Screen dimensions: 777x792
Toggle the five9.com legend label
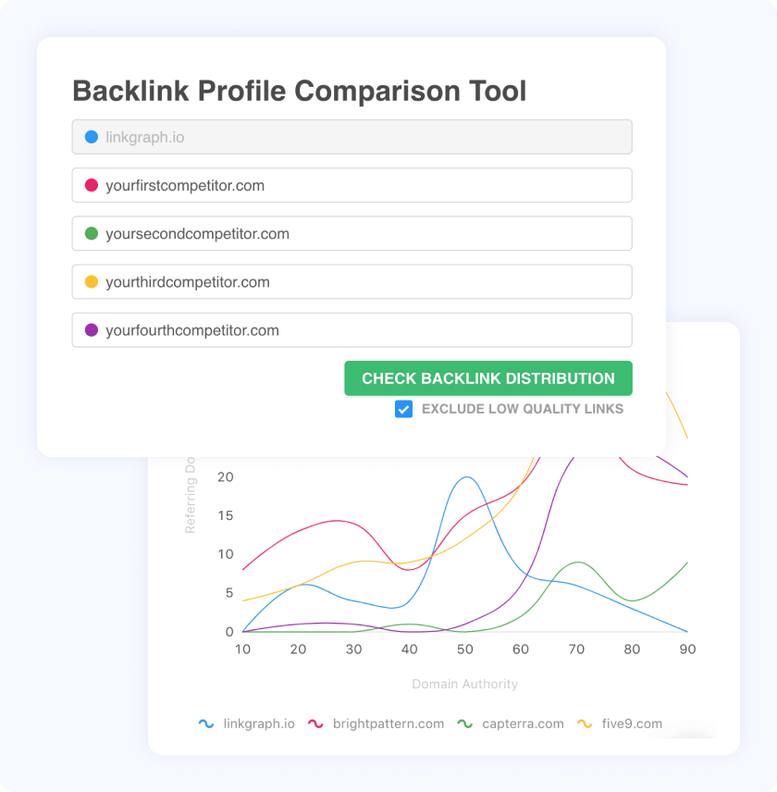click(632, 724)
